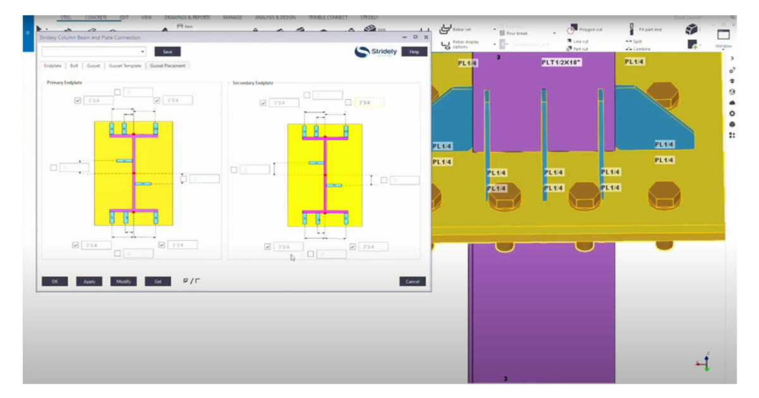Click the Fit part end tool
This screenshot has width=759, height=398.
(650, 30)
